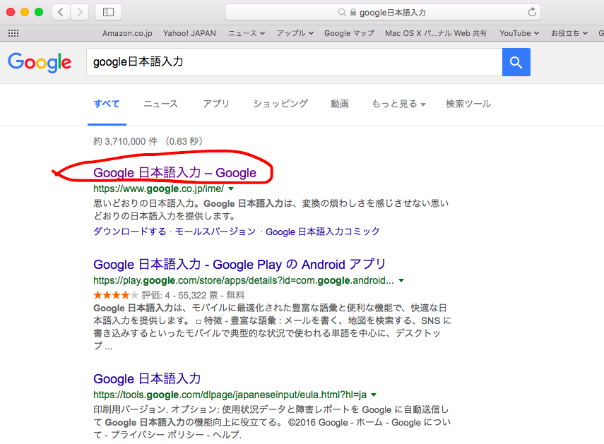
Task: Open the Top Sites grid icon
Action: [x=13, y=33]
